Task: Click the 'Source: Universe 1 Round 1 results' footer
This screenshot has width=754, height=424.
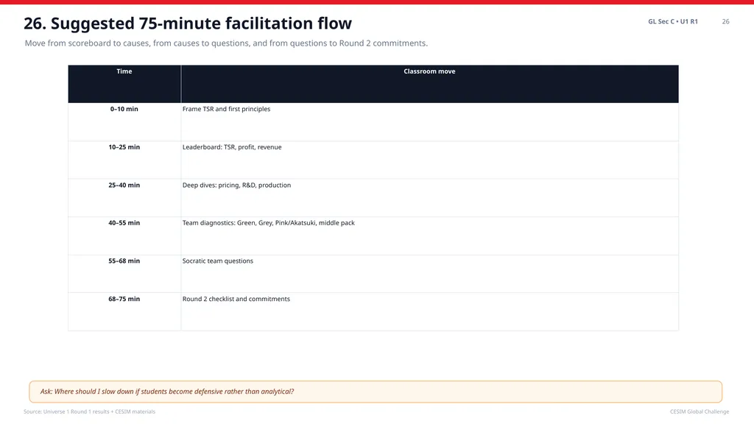Action: pos(89,411)
